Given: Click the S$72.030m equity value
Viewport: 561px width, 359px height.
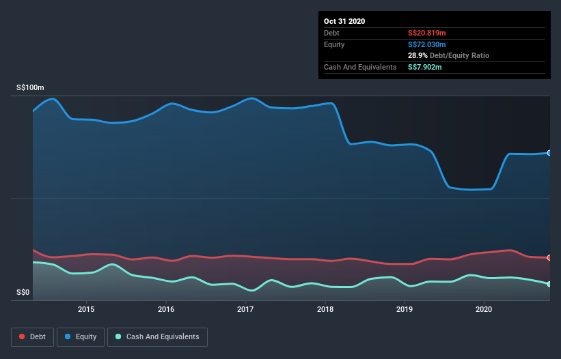Looking at the screenshot, I should [x=427, y=44].
